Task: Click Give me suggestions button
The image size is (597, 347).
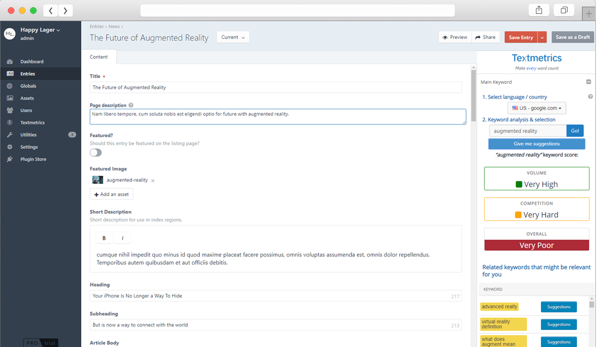Action: pos(536,144)
